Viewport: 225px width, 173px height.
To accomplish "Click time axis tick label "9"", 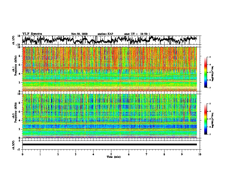I will coord(182,154).
